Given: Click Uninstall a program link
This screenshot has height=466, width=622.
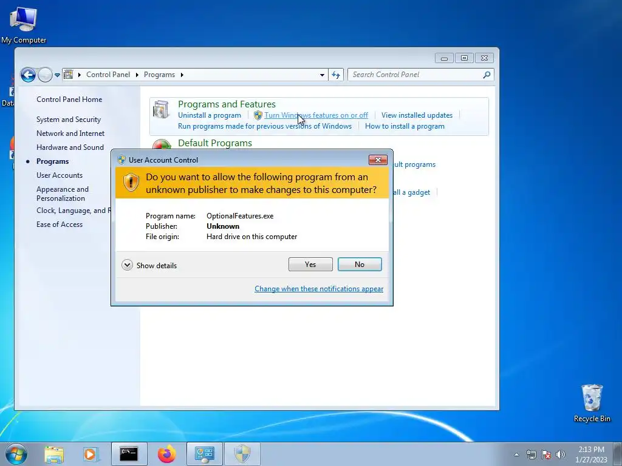Looking at the screenshot, I should click(209, 115).
